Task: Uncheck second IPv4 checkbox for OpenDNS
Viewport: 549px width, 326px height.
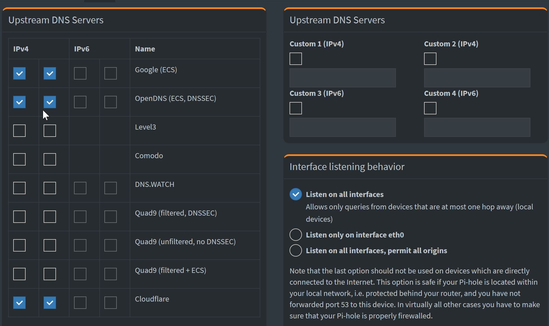Action: click(x=50, y=102)
